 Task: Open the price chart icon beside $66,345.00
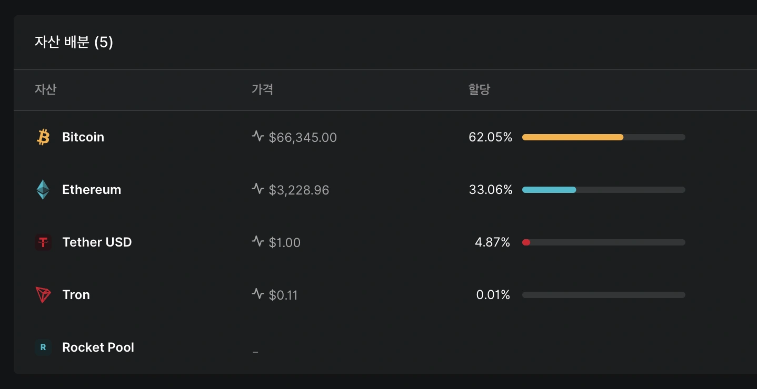[257, 136]
